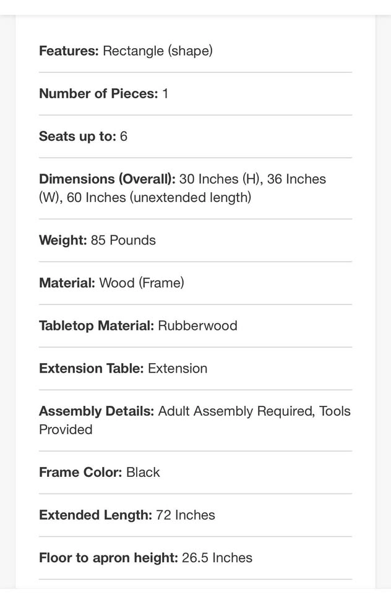This screenshot has width=391, height=593.
Task: Click the Tabletop Material label
Action: click(96, 326)
